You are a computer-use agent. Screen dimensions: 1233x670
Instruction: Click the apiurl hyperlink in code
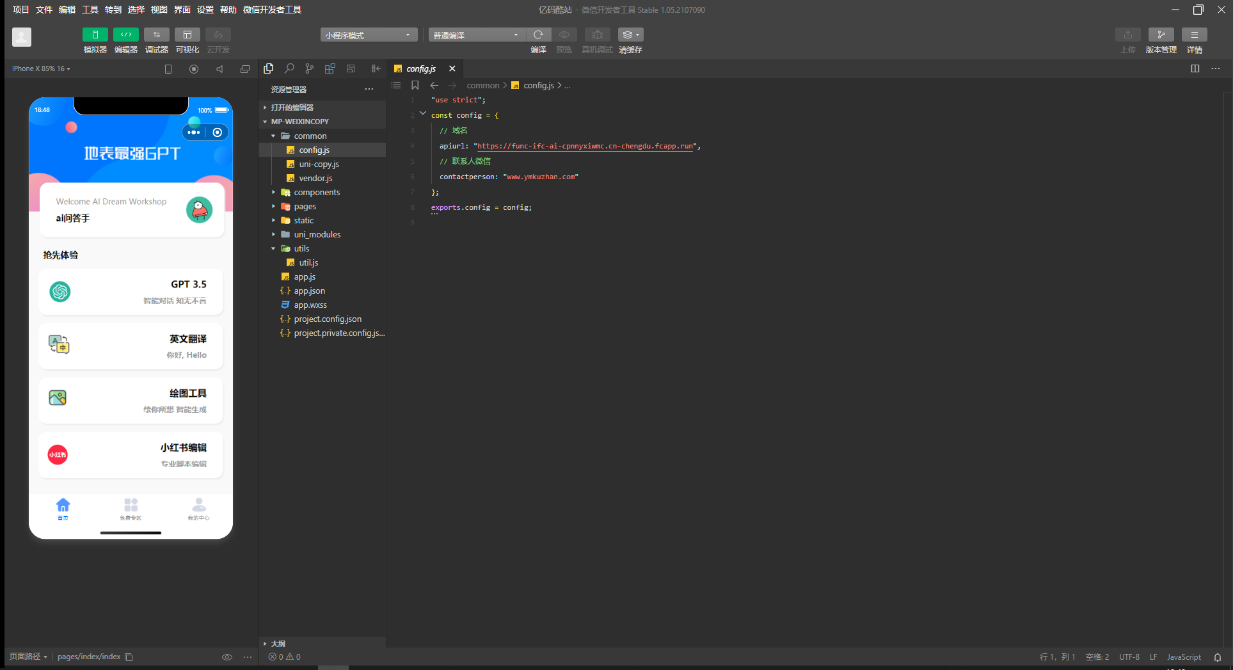(x=585, y=146)
